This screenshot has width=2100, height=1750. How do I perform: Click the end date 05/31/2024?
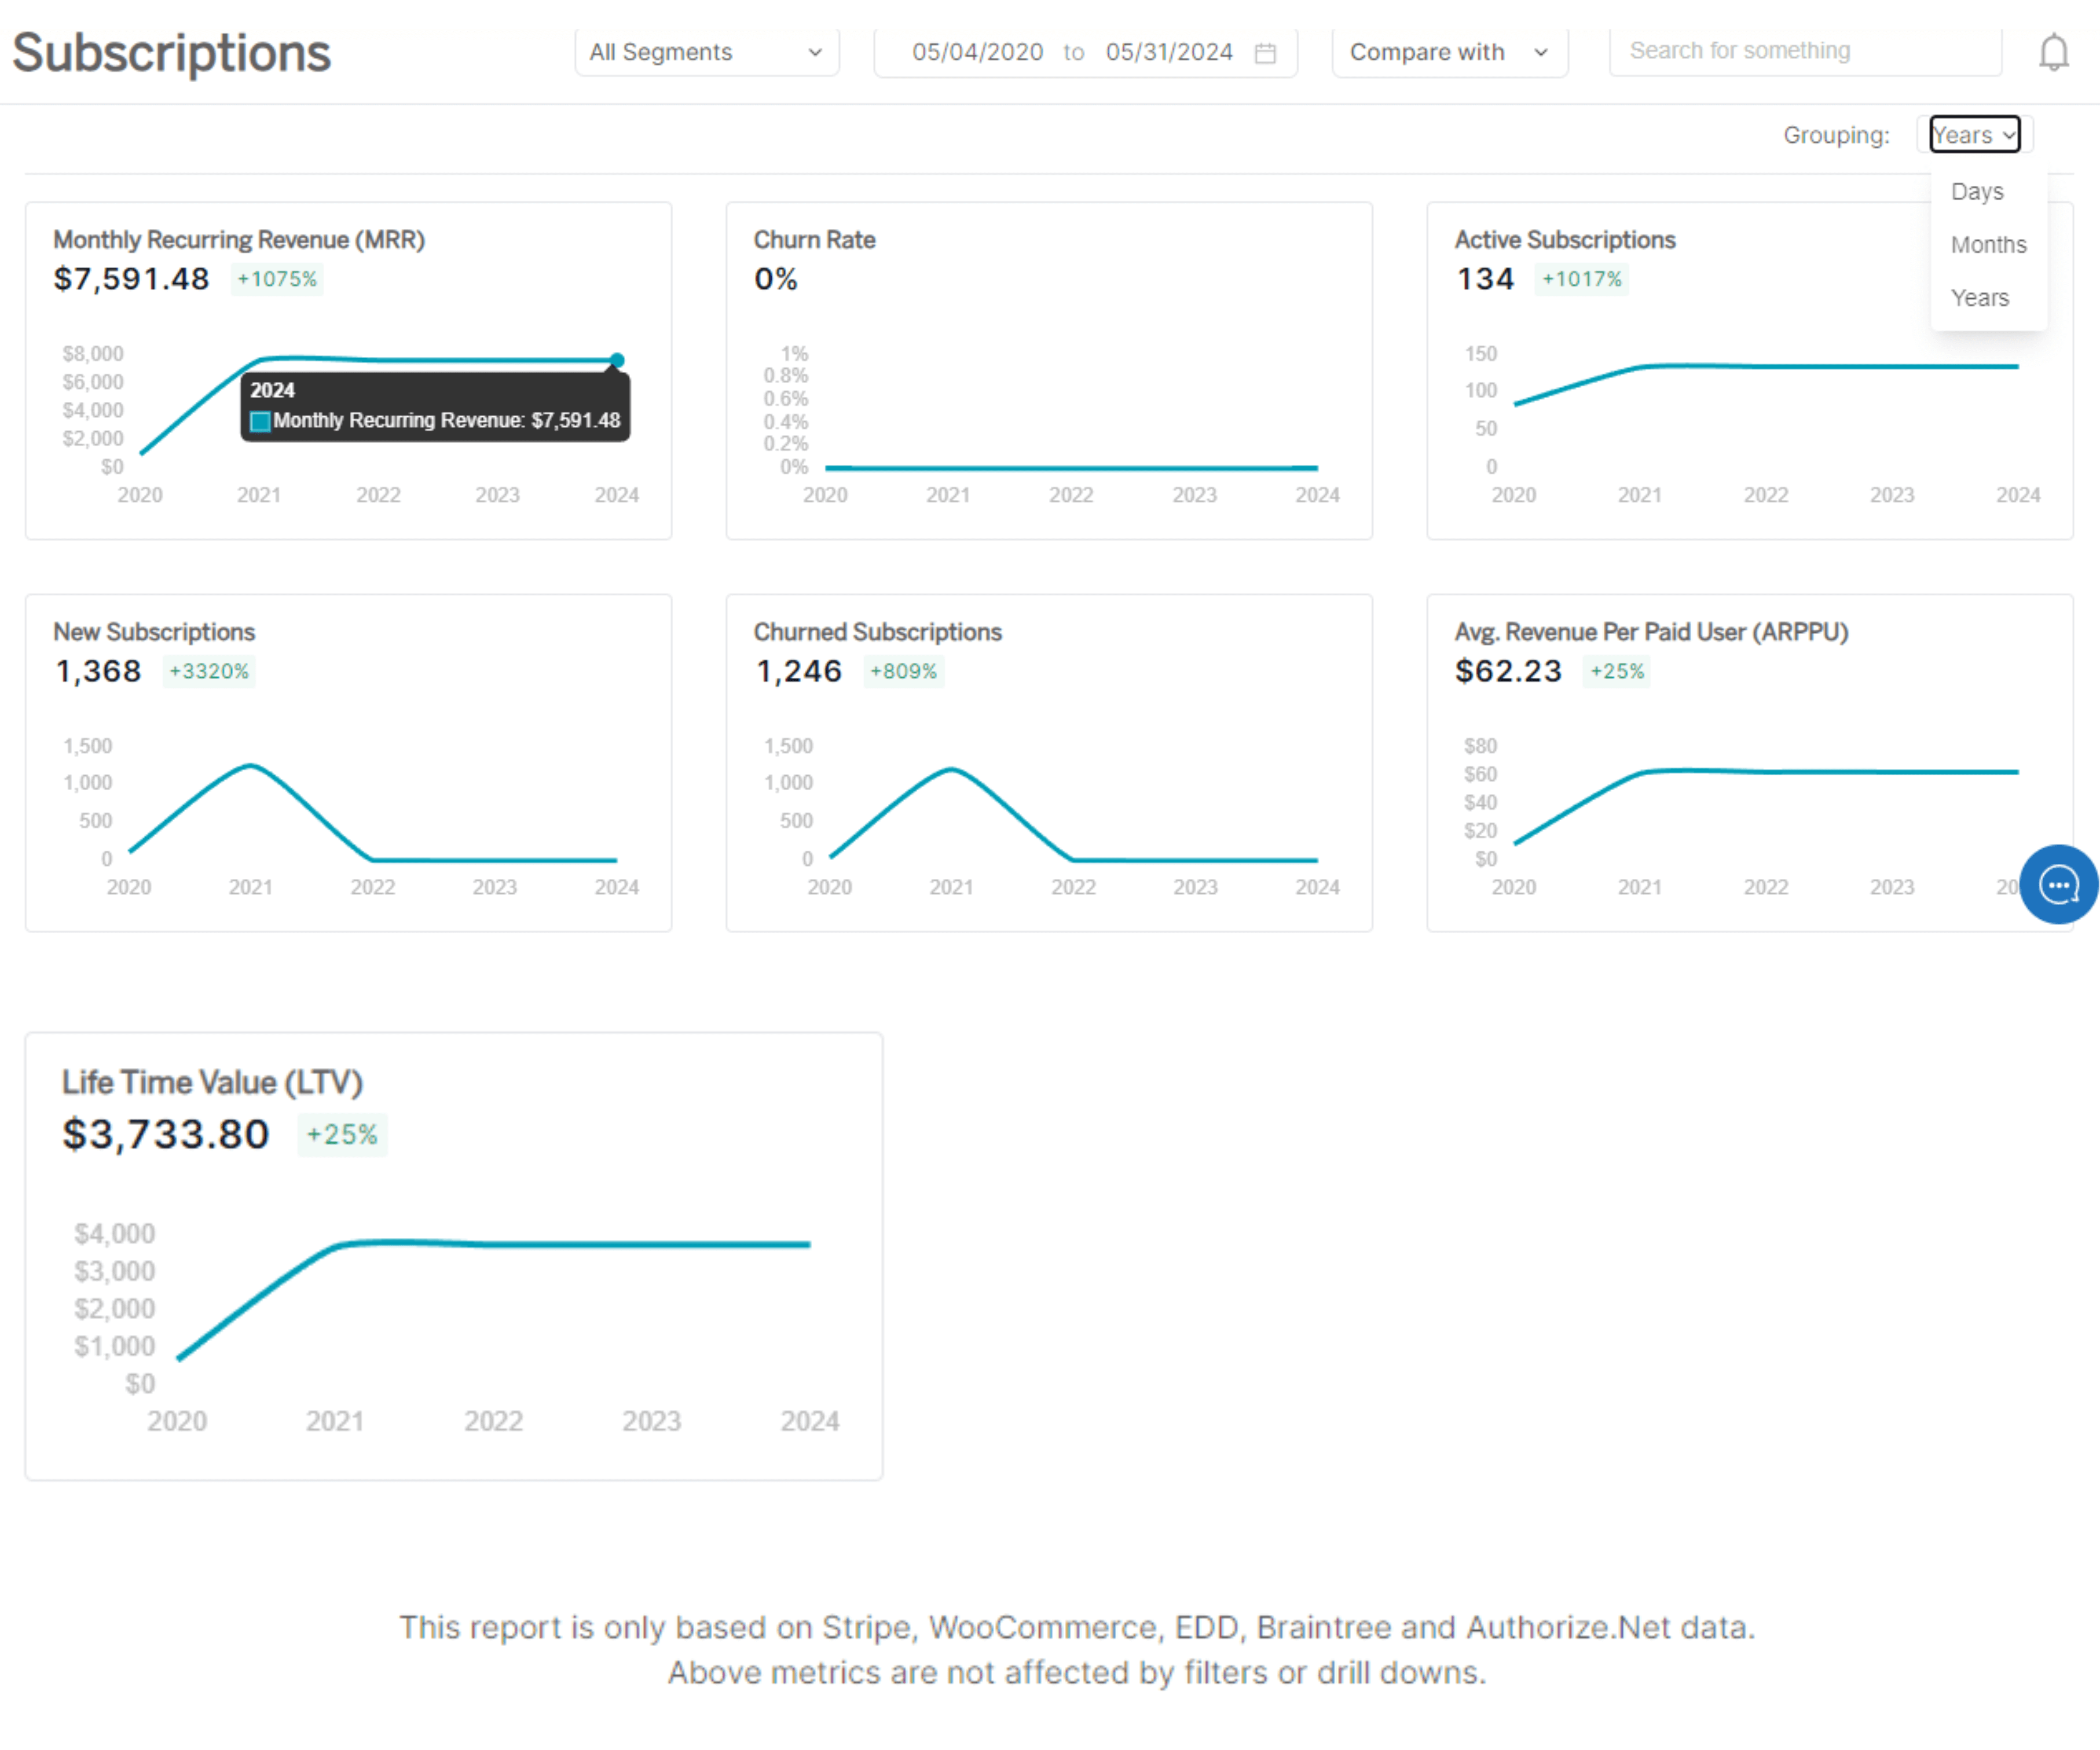[x=1169, y=52]
